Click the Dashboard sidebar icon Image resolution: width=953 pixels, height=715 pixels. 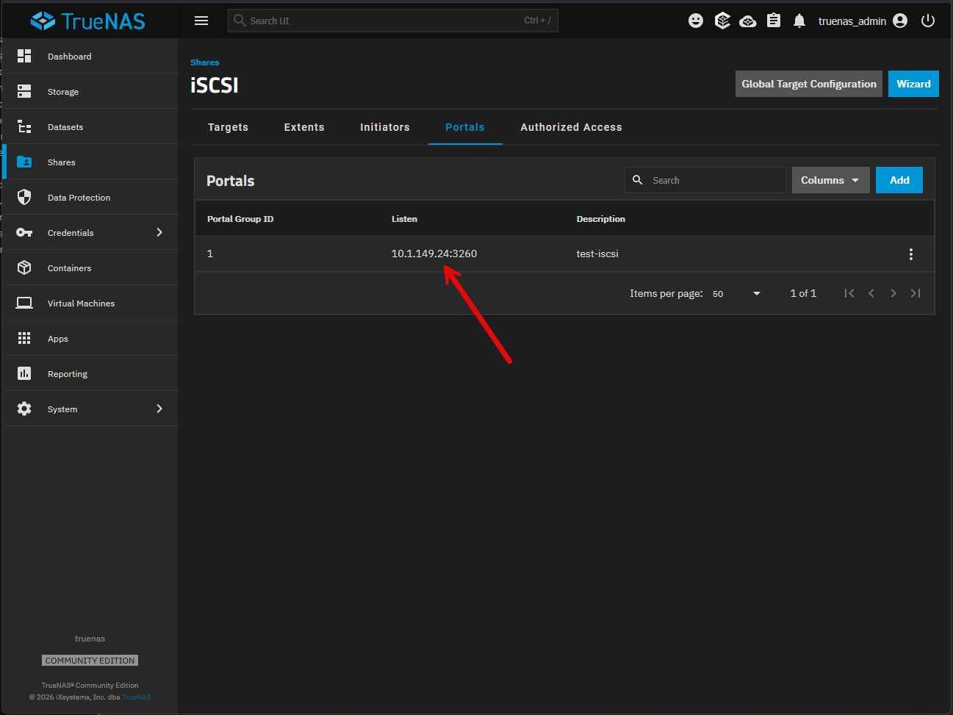point(24,56)
